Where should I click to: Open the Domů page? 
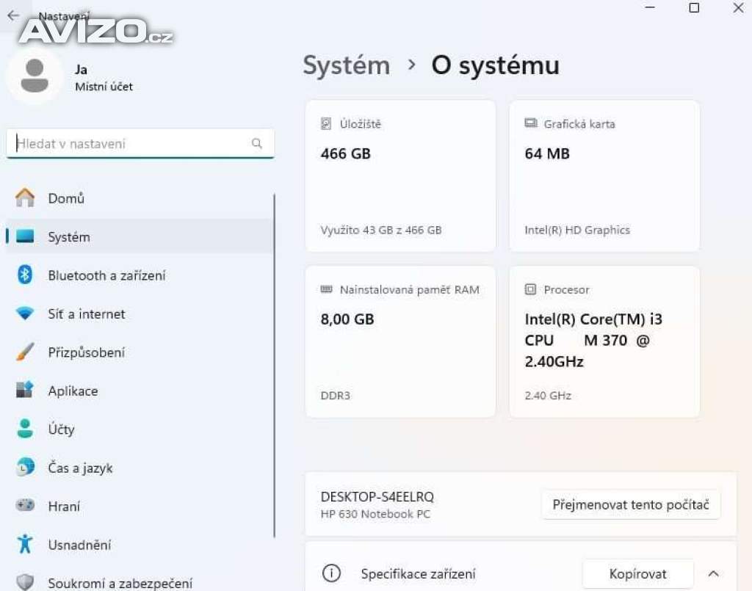140,198
